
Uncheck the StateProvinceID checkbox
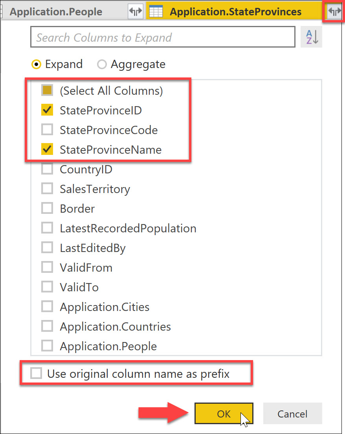[47, 110]
